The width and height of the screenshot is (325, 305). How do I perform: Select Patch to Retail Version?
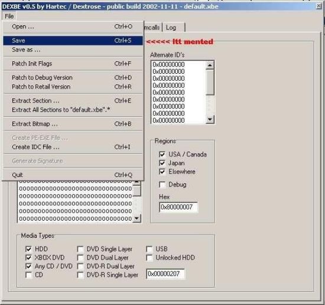pos(73,87)
